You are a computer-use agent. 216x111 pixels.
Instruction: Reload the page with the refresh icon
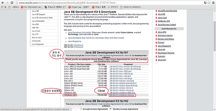12,3
